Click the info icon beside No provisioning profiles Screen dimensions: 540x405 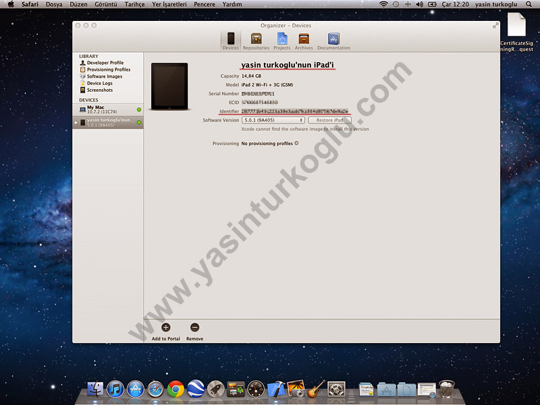pyautogui.click(x=296, y=143)
